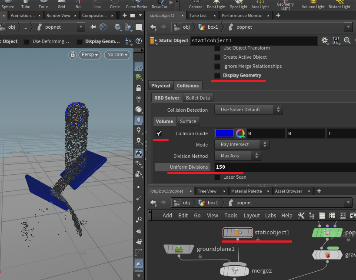Image resolution: width=356 pixels, height=280 pixels.
Task: Select the Spot Light shelf tool
Action: [x=239, y=4]
